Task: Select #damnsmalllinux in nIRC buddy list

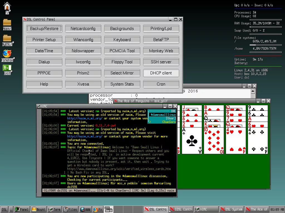Action: point(163,115)
